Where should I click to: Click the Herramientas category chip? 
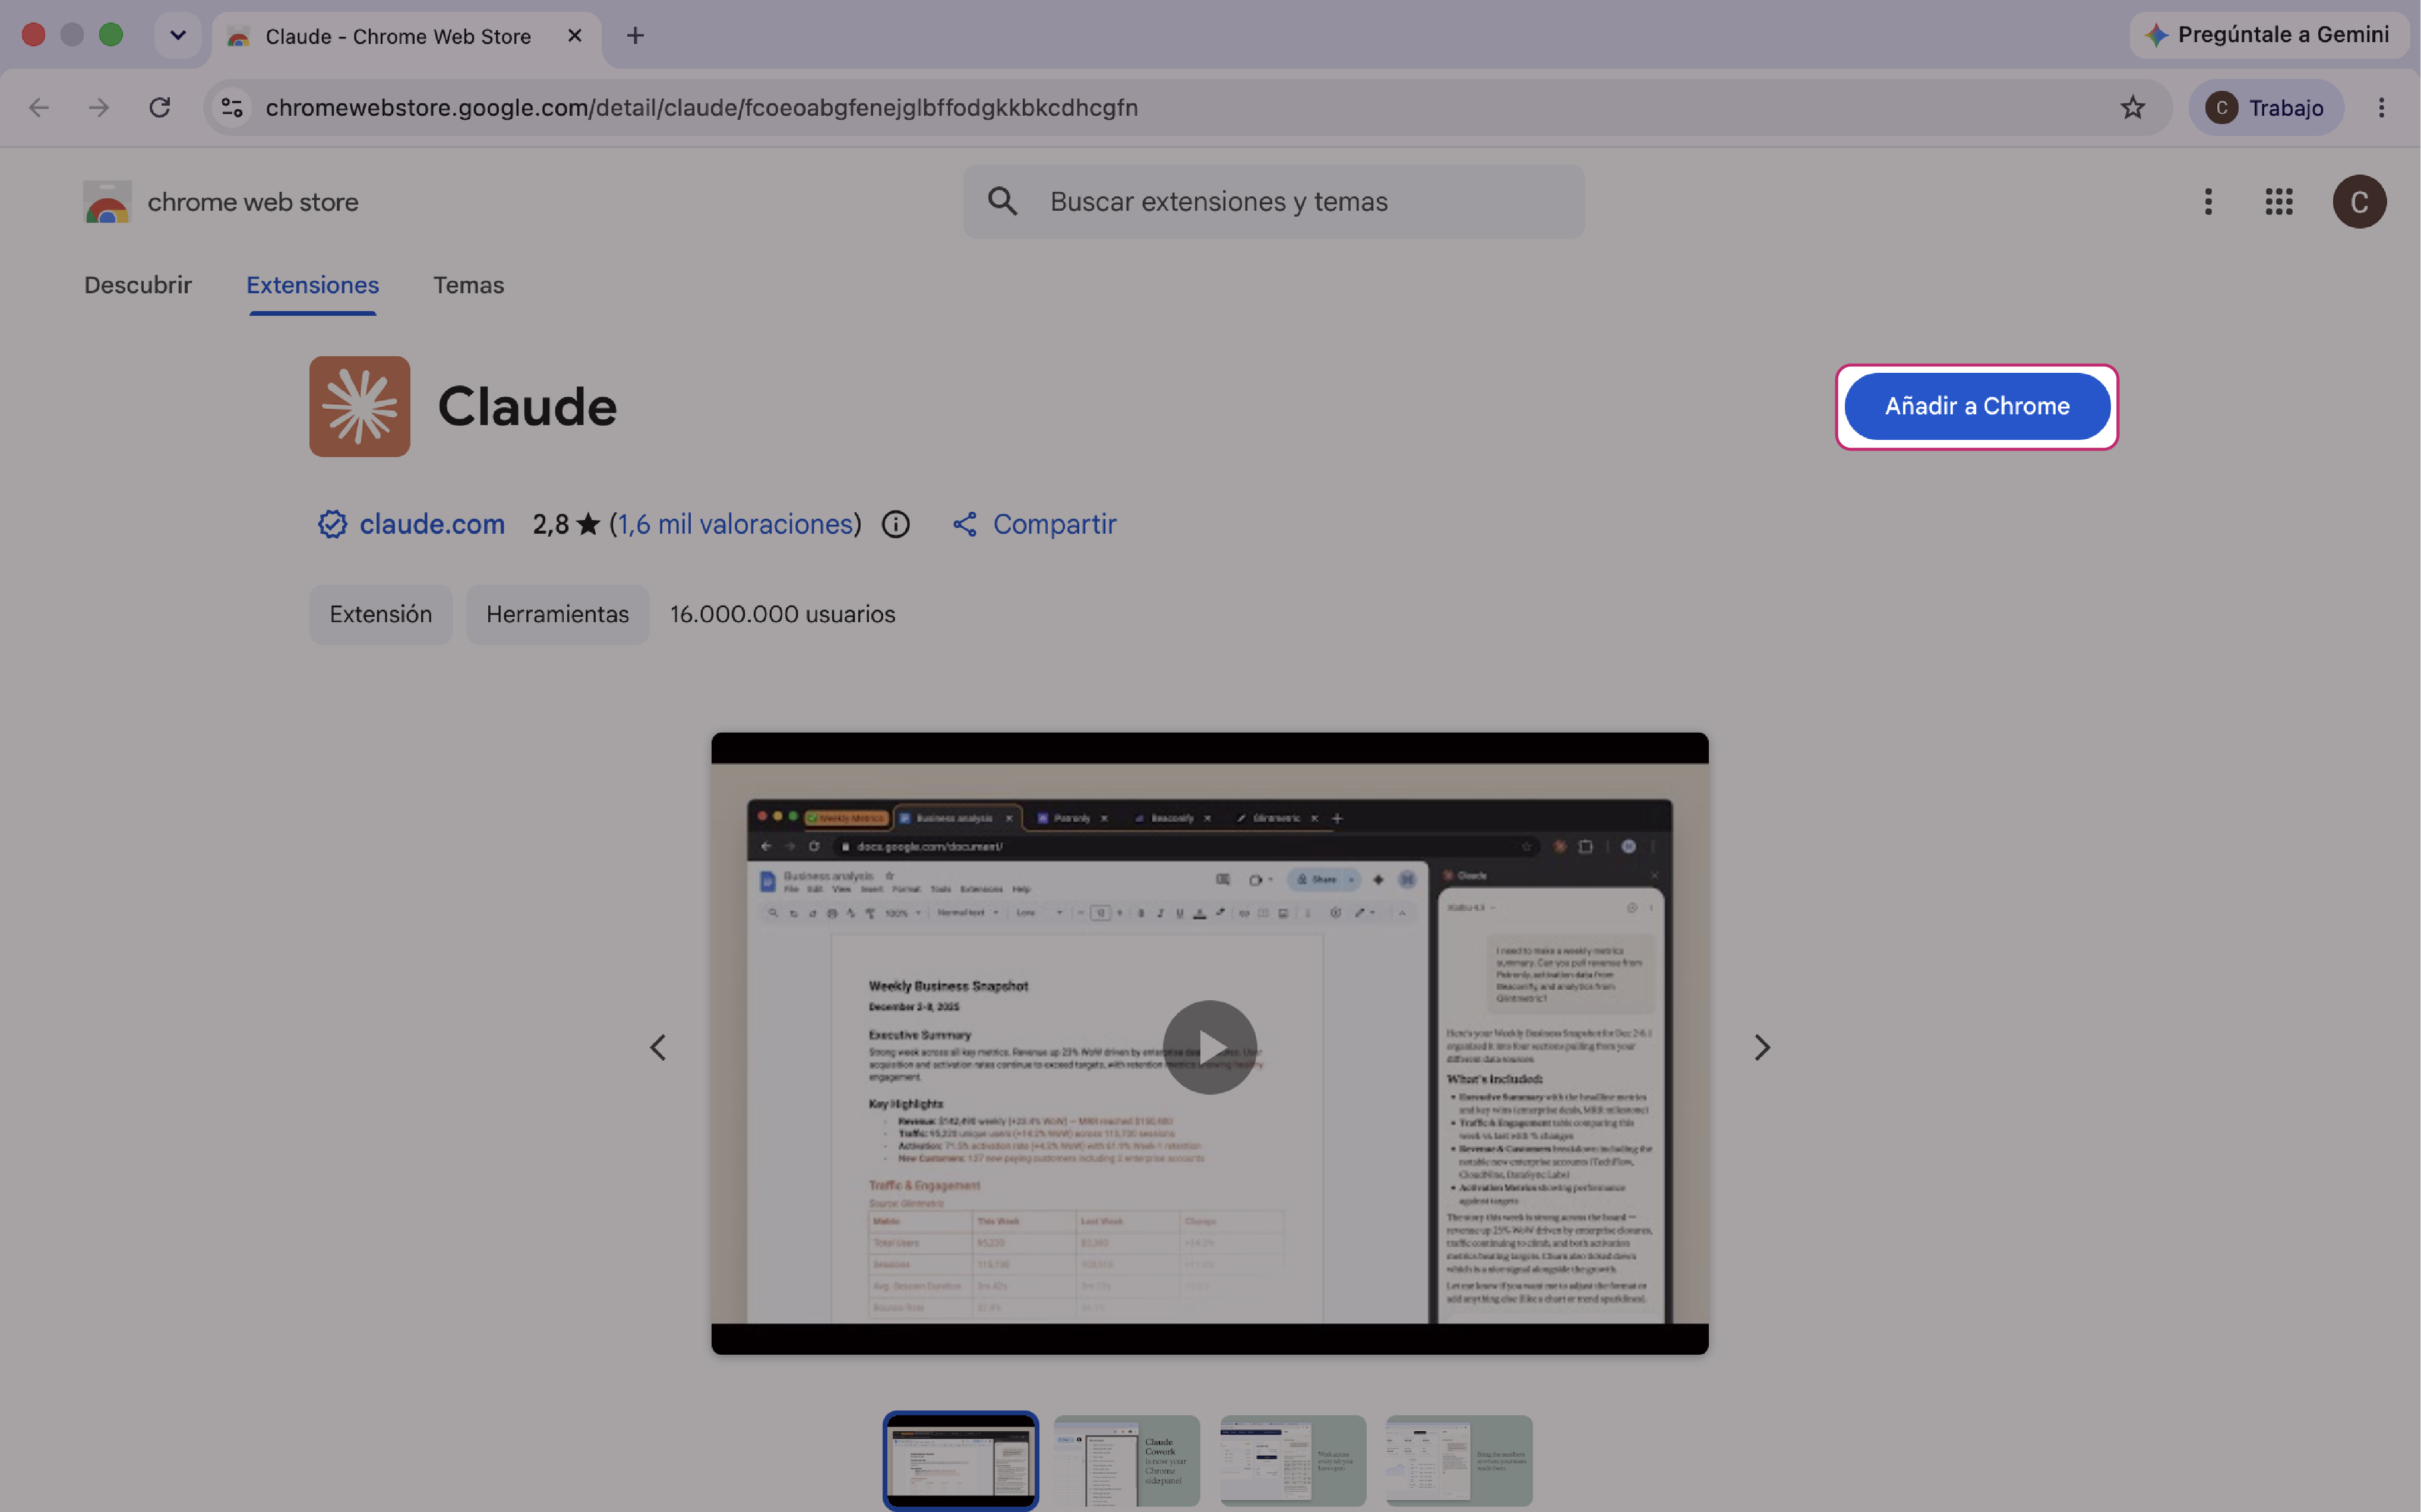click(557, 614)
